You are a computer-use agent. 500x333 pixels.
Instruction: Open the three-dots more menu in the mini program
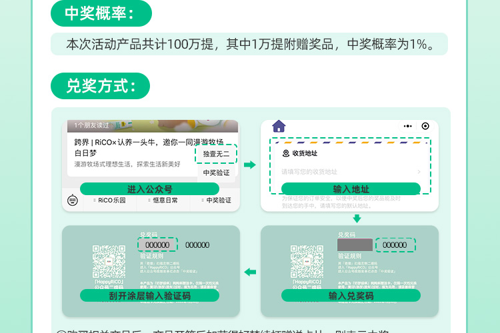point(407,126)
